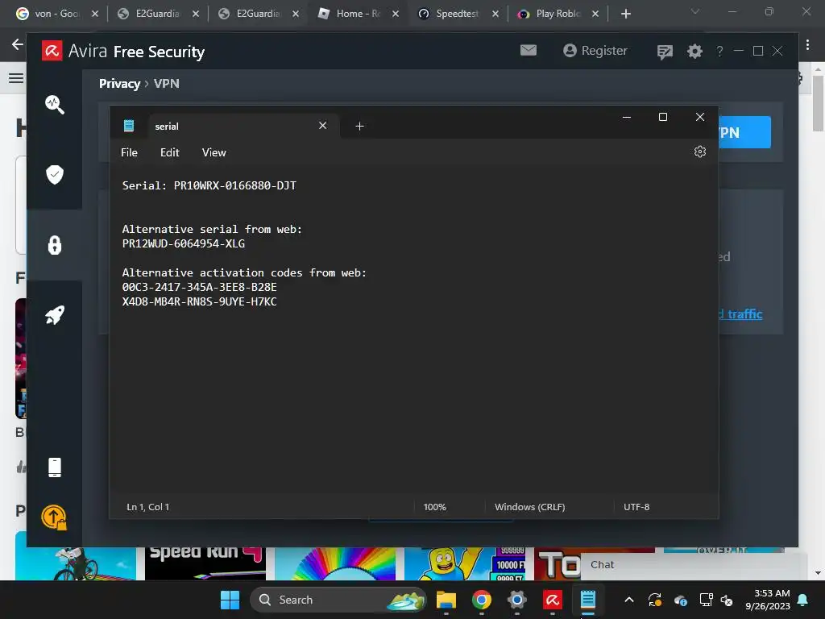Show hidden system tray icons
This screenshot has width=825, height=619.
tap(628, 600)
